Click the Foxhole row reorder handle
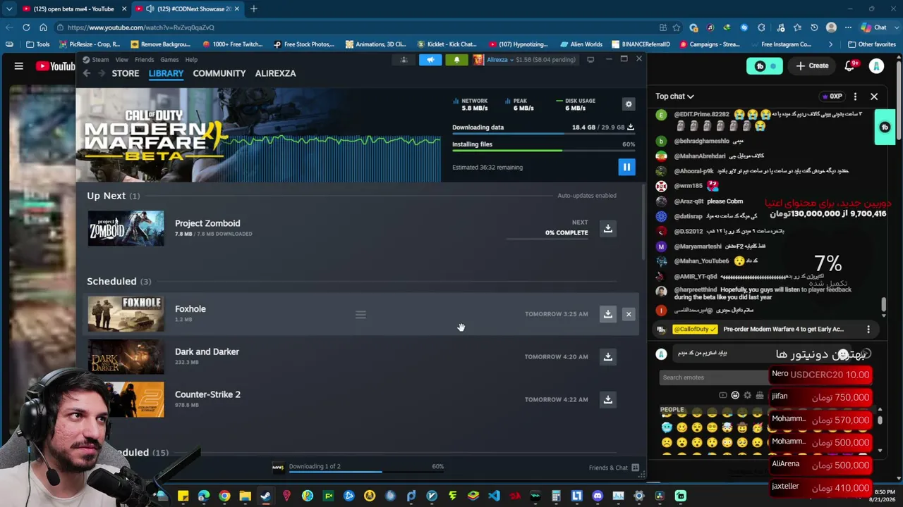The height and width of the screenshot is (507, 903). pos(360,315)
